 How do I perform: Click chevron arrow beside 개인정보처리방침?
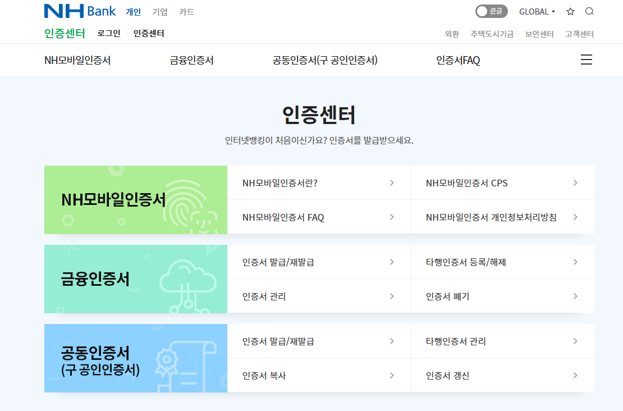tap(575, 217)
